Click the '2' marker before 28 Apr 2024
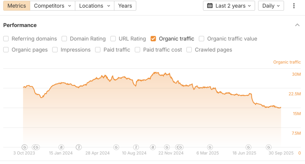 tap(79, 147)
